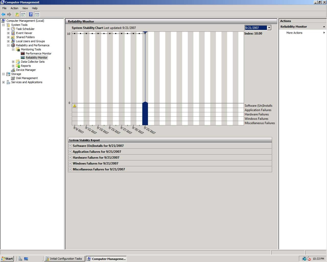The width and height of the screenshot is (327, 262).
Task: Toggle the Show/Hide Console Tree icon
Action: pos(23,15)
